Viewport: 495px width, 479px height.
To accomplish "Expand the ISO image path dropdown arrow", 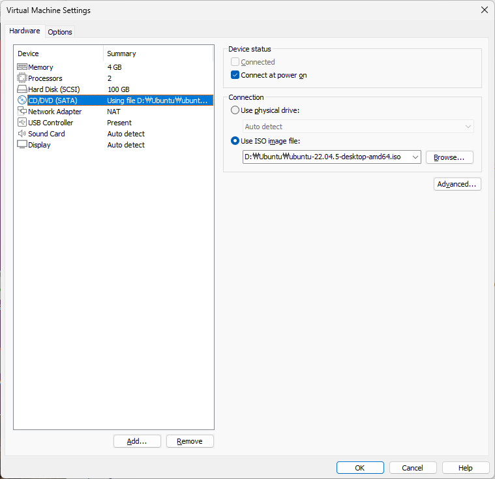I will (415, 157).
